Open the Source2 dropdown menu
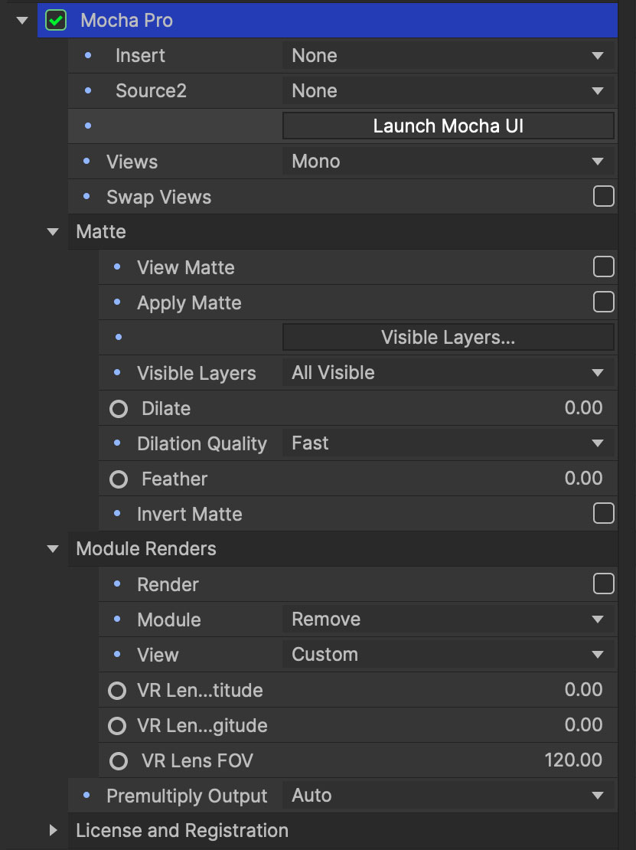This screenshot has height=850, width=636. pos(448,90)
